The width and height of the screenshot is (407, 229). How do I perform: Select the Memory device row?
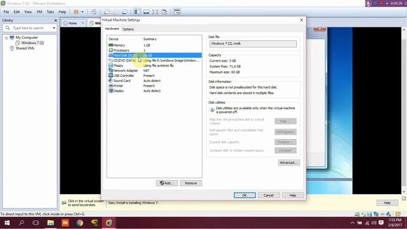[155, 45]
